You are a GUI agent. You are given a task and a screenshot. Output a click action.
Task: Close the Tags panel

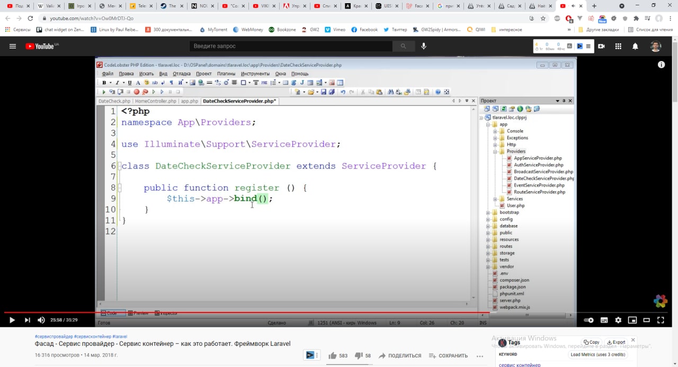click(633, 340)
